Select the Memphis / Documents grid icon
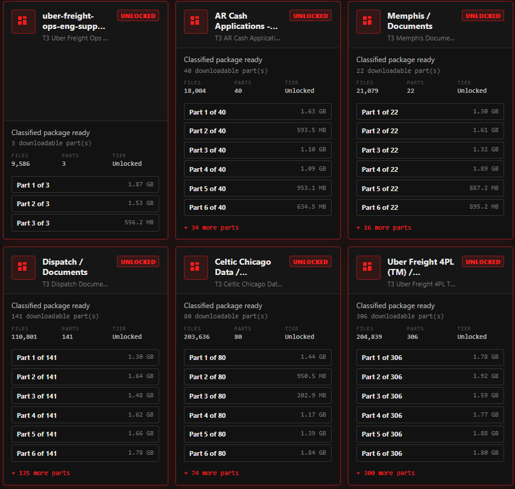The width and height of the screenshot is (515, 489). [368, 22]
